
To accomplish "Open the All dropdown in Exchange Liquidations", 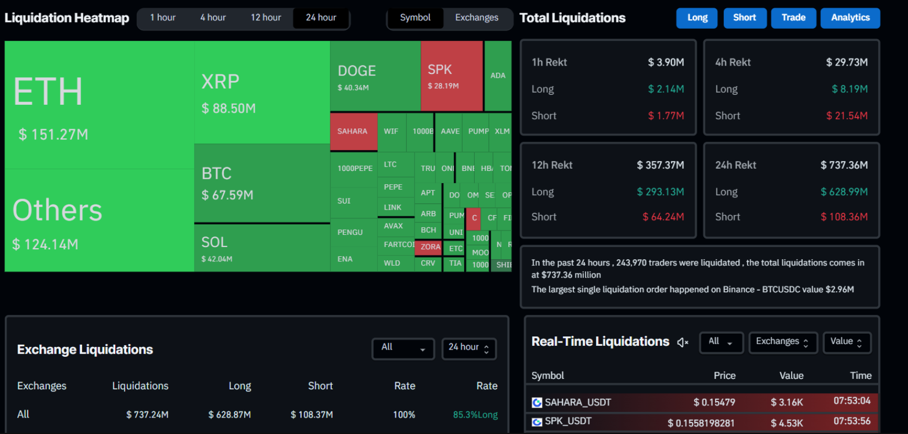I will (403, 348).
